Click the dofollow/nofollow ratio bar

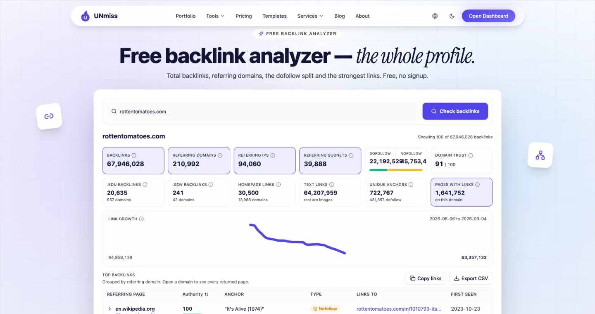(396, 170)
